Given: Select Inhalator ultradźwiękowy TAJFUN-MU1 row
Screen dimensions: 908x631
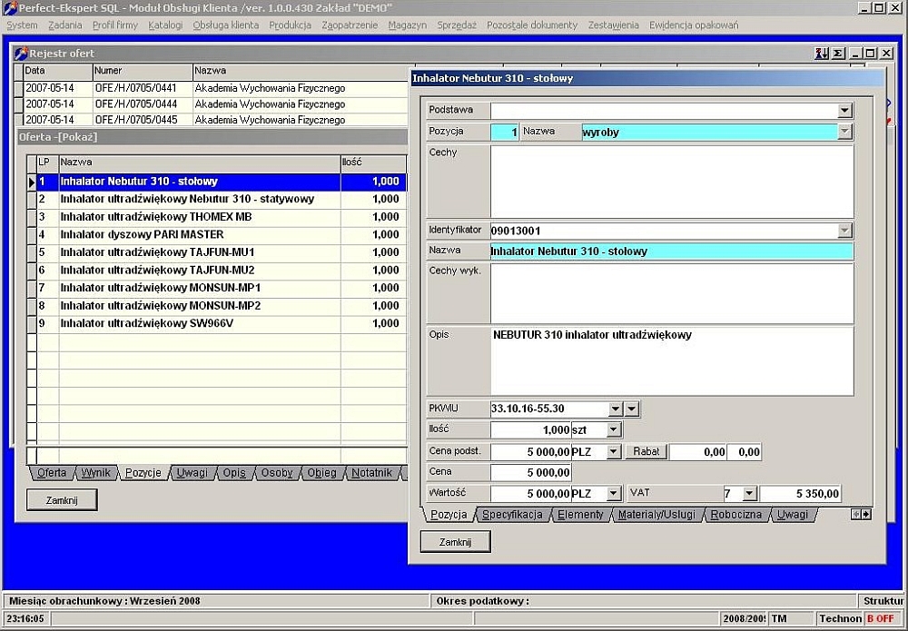Looking at the screenshot, I should coord(222,252).
